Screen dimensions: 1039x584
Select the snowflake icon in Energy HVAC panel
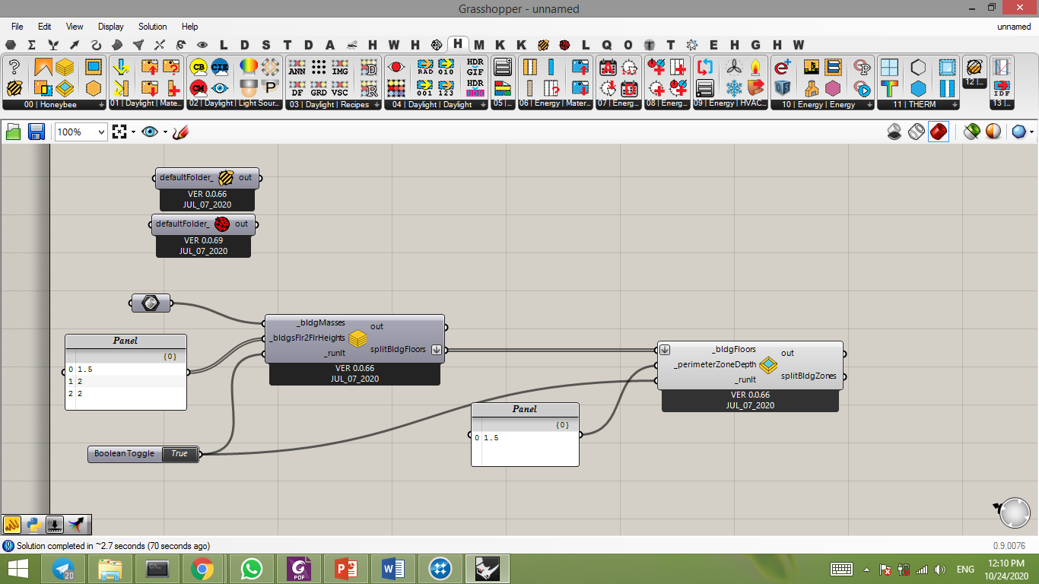coord(734,87)
